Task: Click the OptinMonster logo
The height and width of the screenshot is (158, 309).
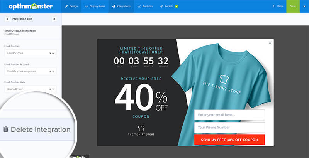Action: [31, 6]
